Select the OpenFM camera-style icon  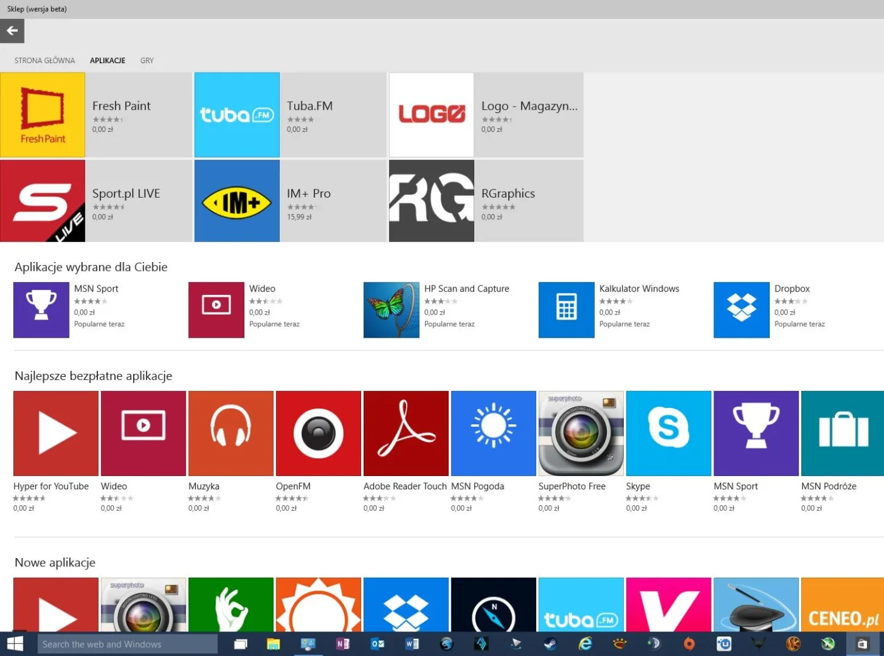tap(318, 433)
